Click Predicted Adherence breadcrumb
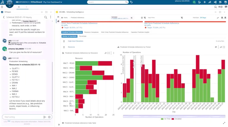Screen dimensions: 228x127 pos(77,18)
